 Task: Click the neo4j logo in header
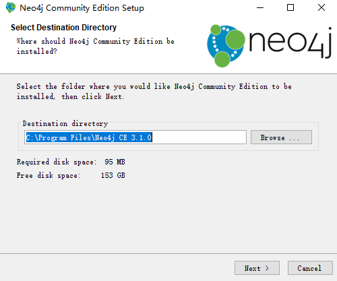click(x=269, y=46)
